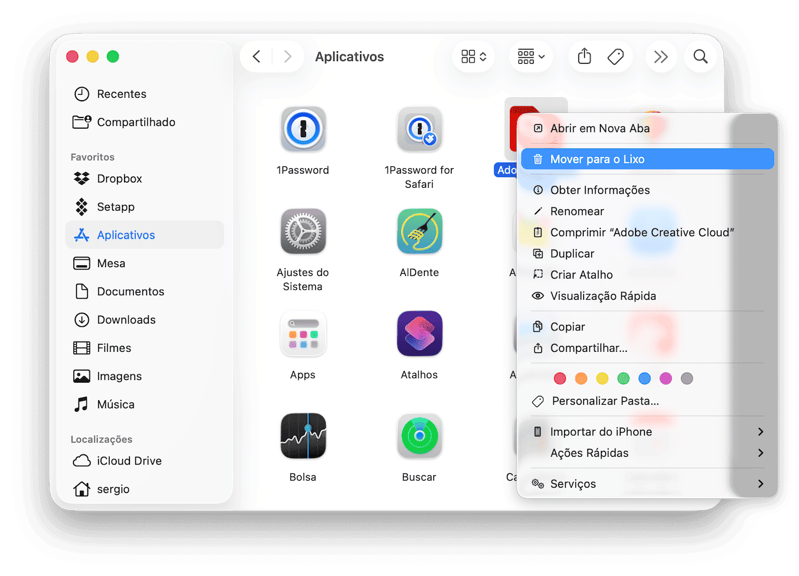
Task: Click the search magnifier icon
Action: coord(701,57)
